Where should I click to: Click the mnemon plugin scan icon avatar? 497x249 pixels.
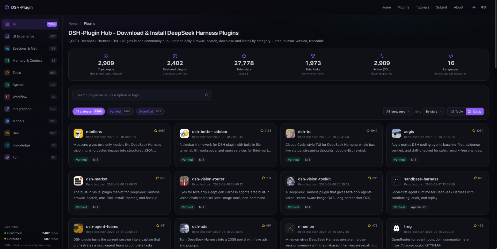coord(290,228)
